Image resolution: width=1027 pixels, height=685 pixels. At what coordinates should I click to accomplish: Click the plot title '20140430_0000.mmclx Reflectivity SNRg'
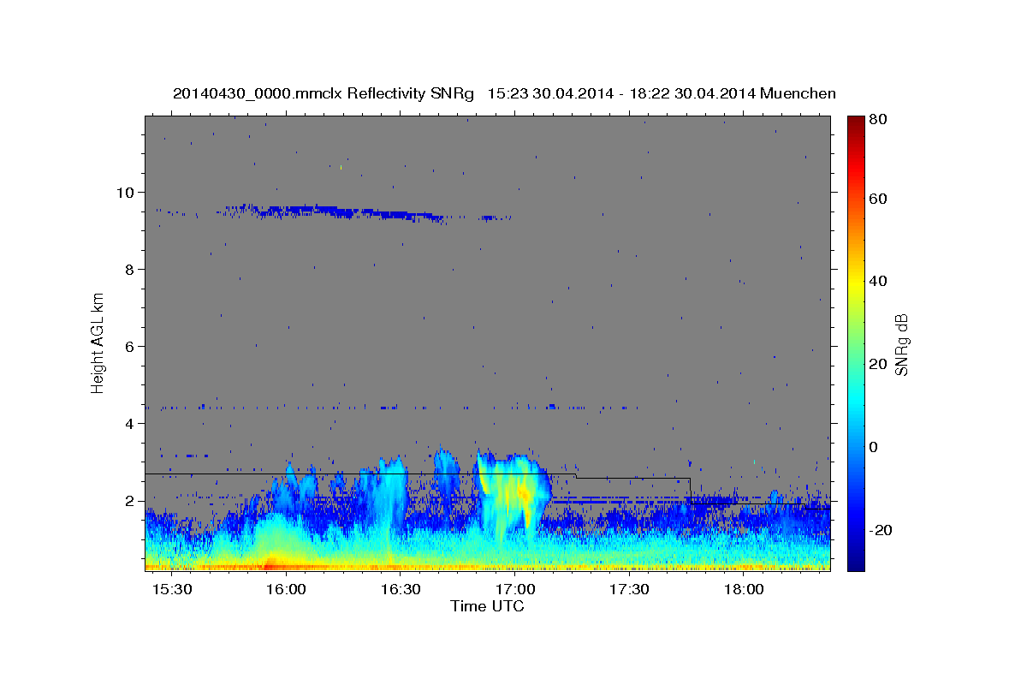(x=324, y=93)
